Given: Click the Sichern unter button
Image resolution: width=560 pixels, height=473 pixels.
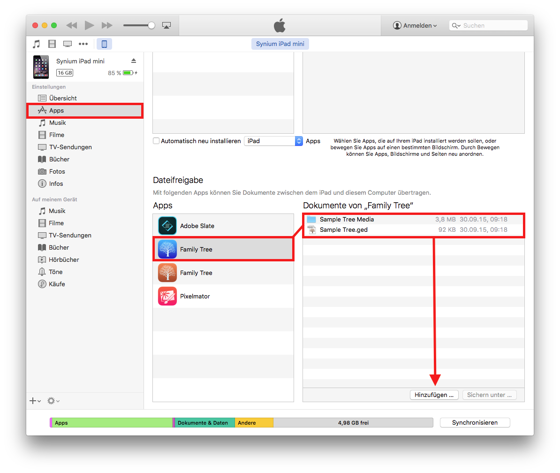Looking at the screenshot, I should (489, 395).
